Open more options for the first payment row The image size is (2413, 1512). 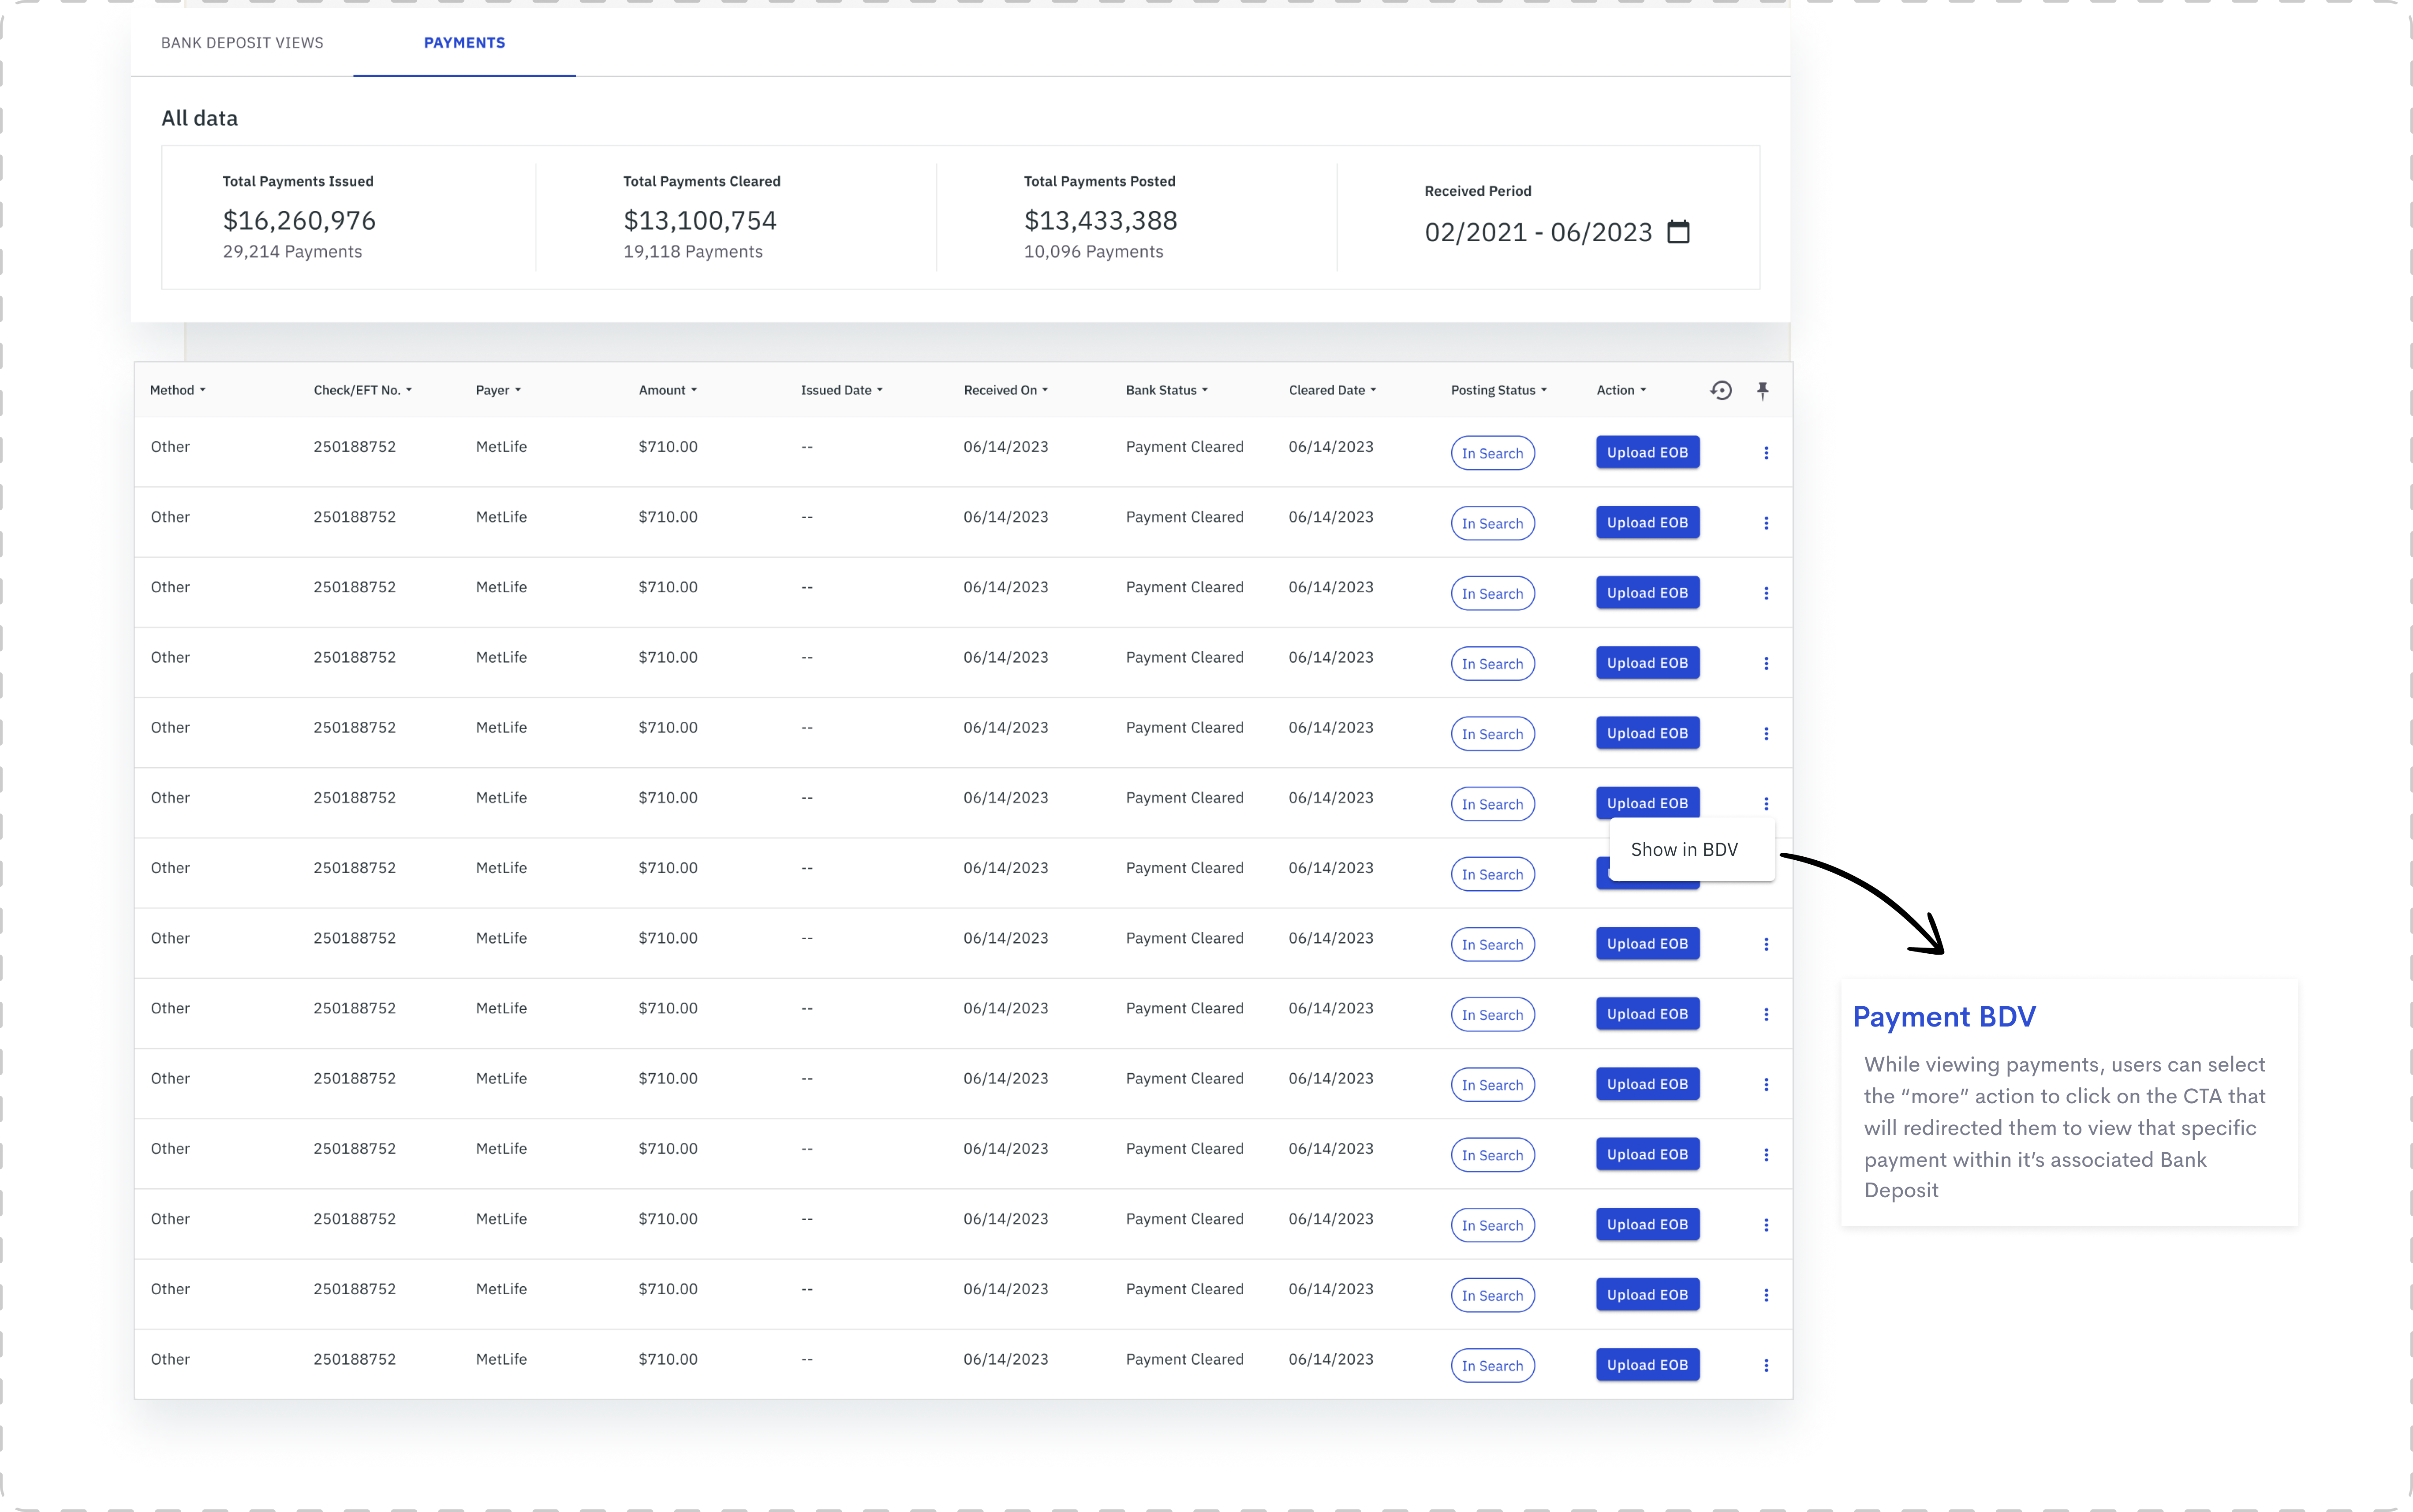[x=1766, y=453]
